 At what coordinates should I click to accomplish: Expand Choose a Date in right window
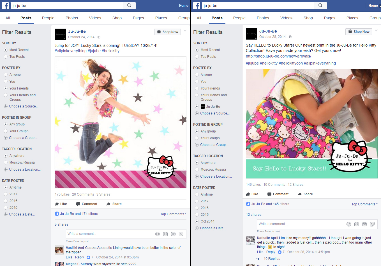(213, 228)
